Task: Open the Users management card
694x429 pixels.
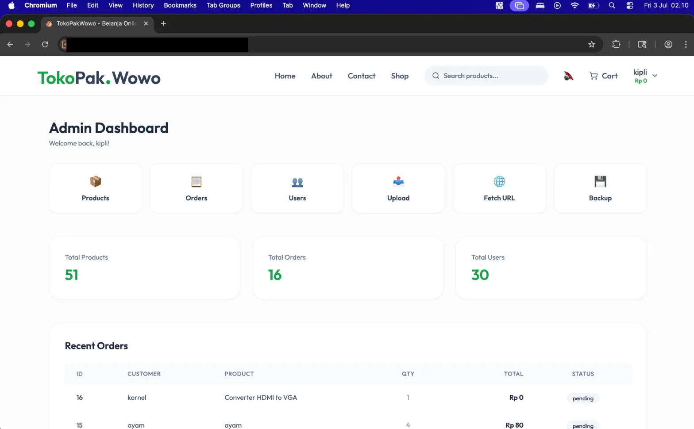Action: coord(297,188)
